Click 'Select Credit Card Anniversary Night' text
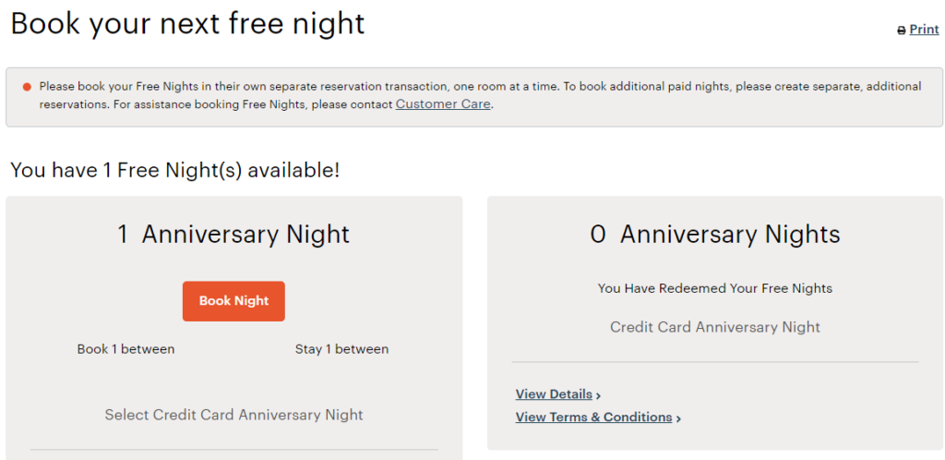Screen dimensions: 945x460 tap(233, 415)
